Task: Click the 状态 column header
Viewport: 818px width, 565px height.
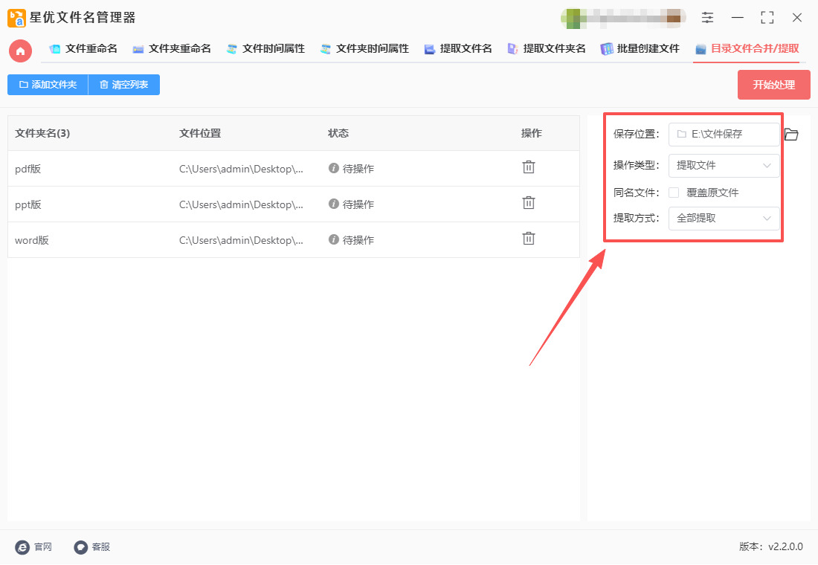Action: tap(338, 134)
